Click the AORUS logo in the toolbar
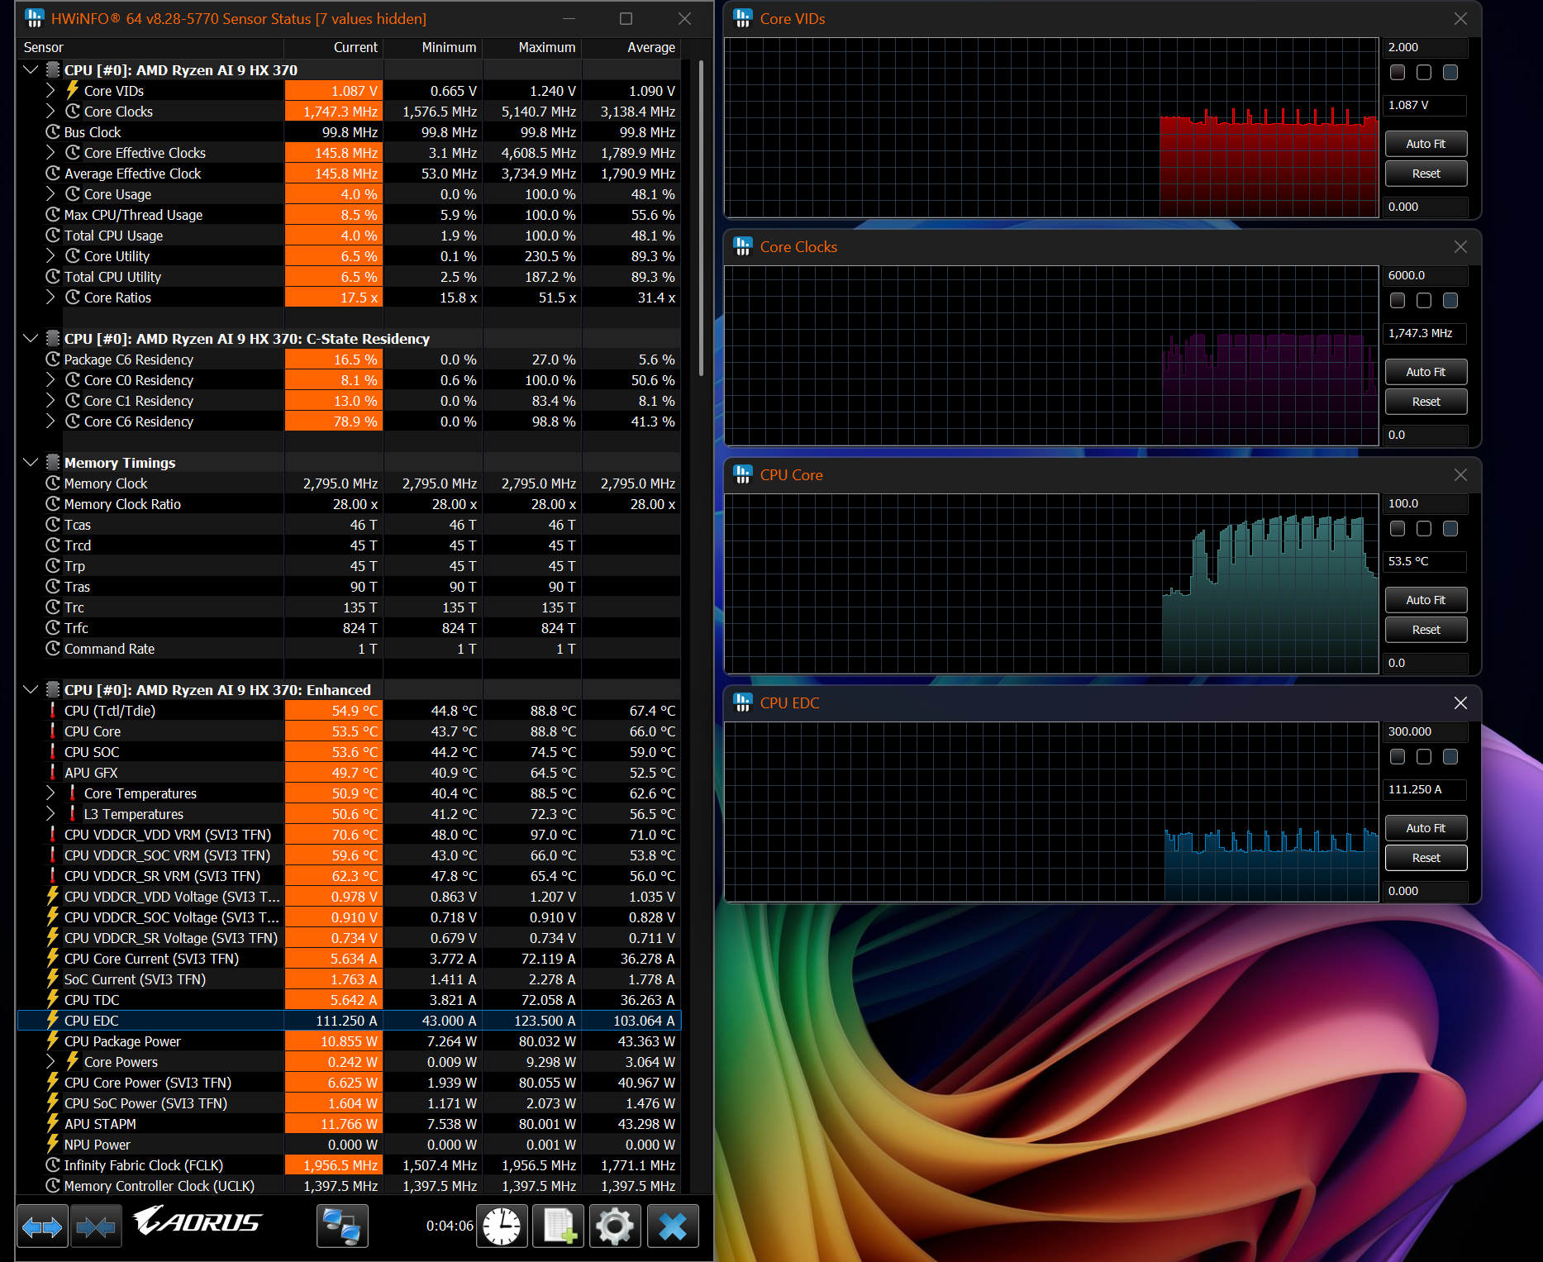 [x=197, y=1221]
